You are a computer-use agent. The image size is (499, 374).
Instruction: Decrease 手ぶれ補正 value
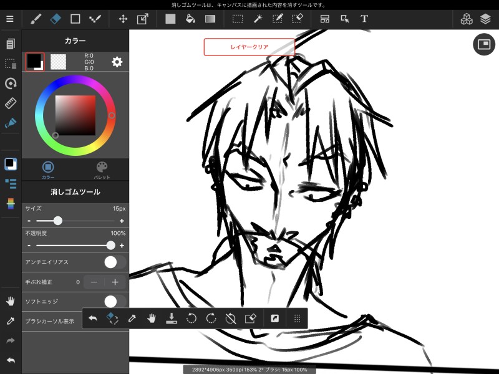pos(94,282)
